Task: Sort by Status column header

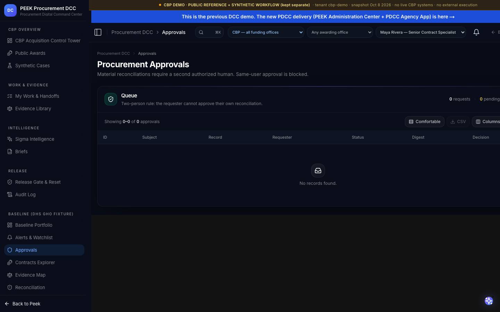Action: 358,137
